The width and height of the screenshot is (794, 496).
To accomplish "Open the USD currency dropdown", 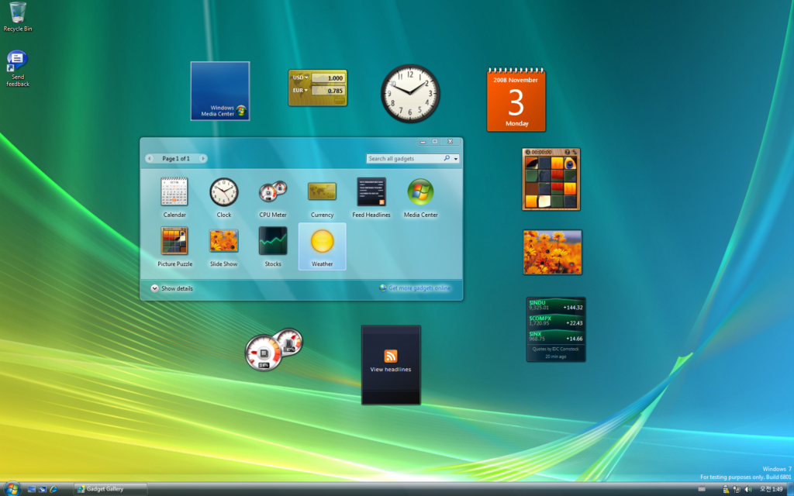I will [300, 77].
